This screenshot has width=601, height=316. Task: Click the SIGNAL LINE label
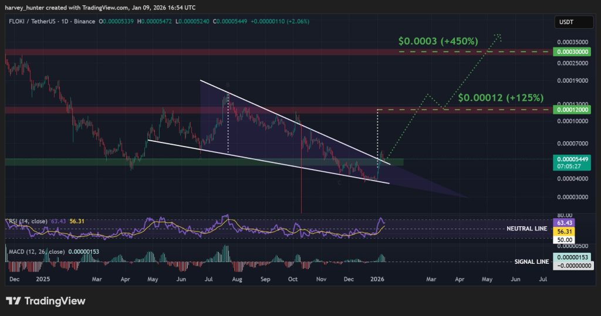[x=531, y=261]
